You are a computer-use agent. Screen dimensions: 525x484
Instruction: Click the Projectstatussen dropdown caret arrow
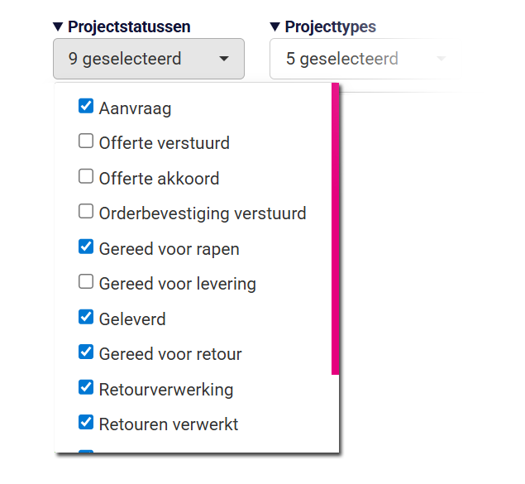point(224,60)
